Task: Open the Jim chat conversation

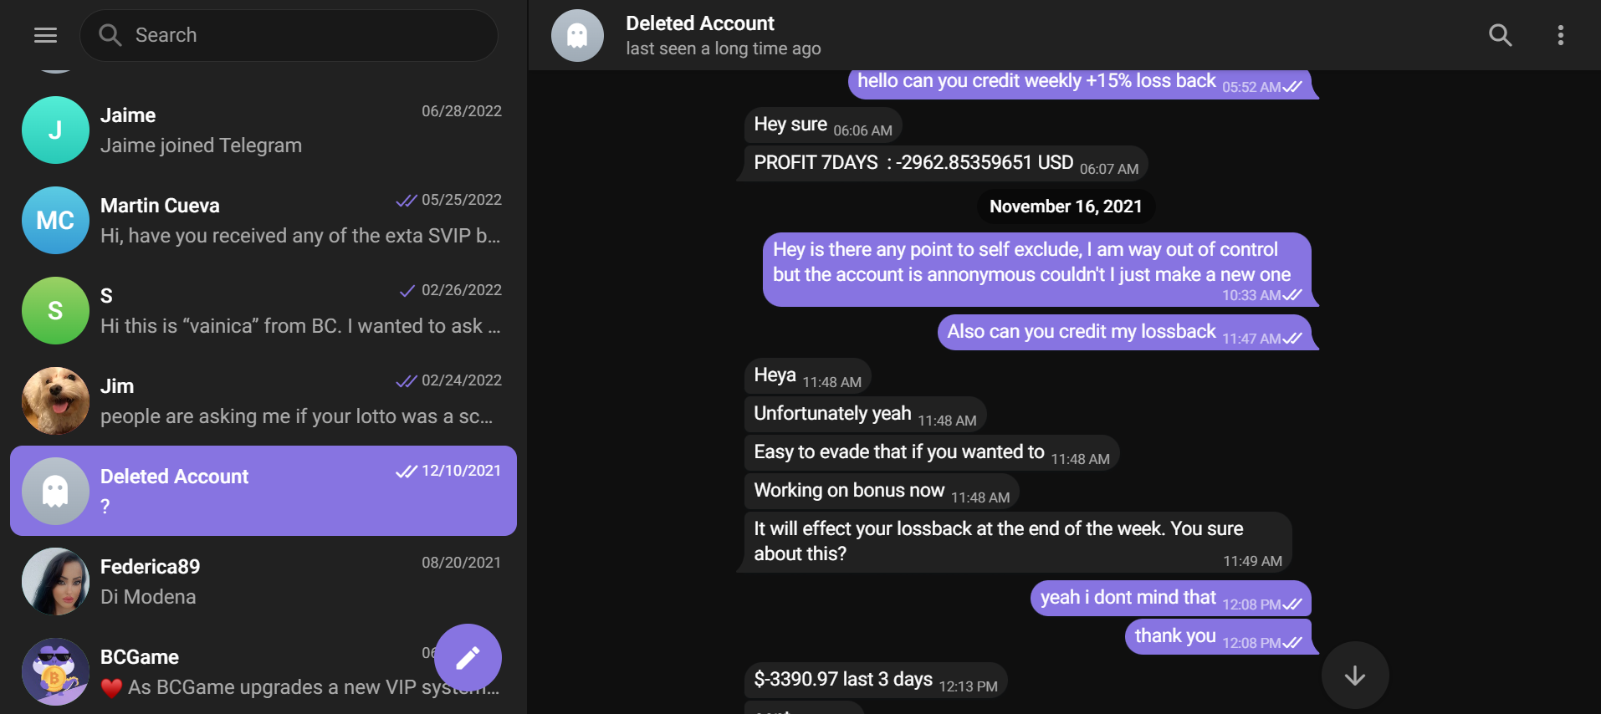Action: coord(263,400)
